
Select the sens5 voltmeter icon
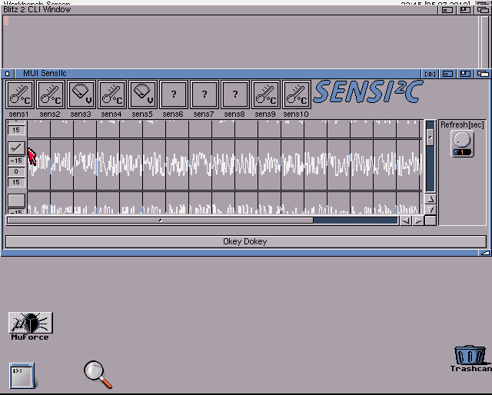(x=142, y=95)
